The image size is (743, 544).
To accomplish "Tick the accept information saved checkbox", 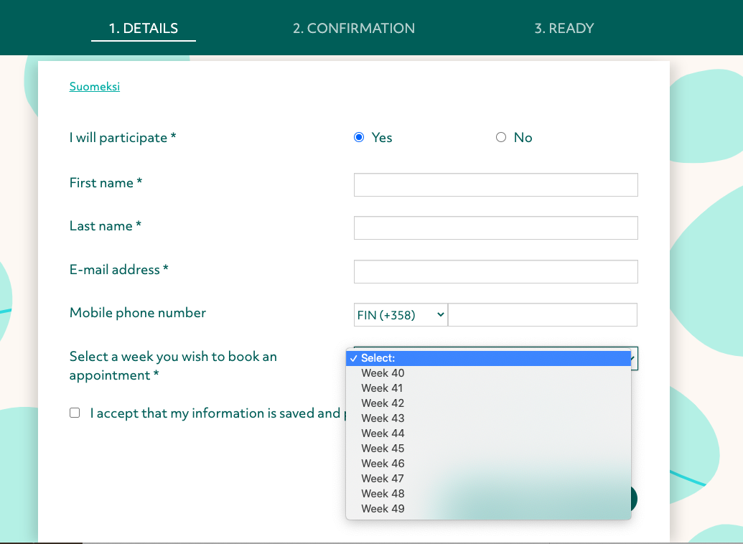I will click(75, 413).
